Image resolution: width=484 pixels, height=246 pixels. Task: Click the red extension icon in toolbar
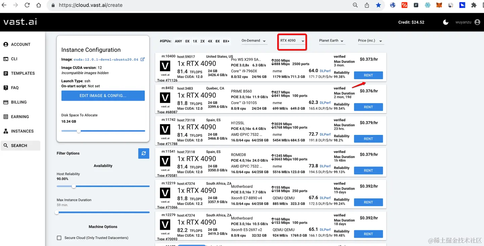pyautogui.click(x=405, y=5)
